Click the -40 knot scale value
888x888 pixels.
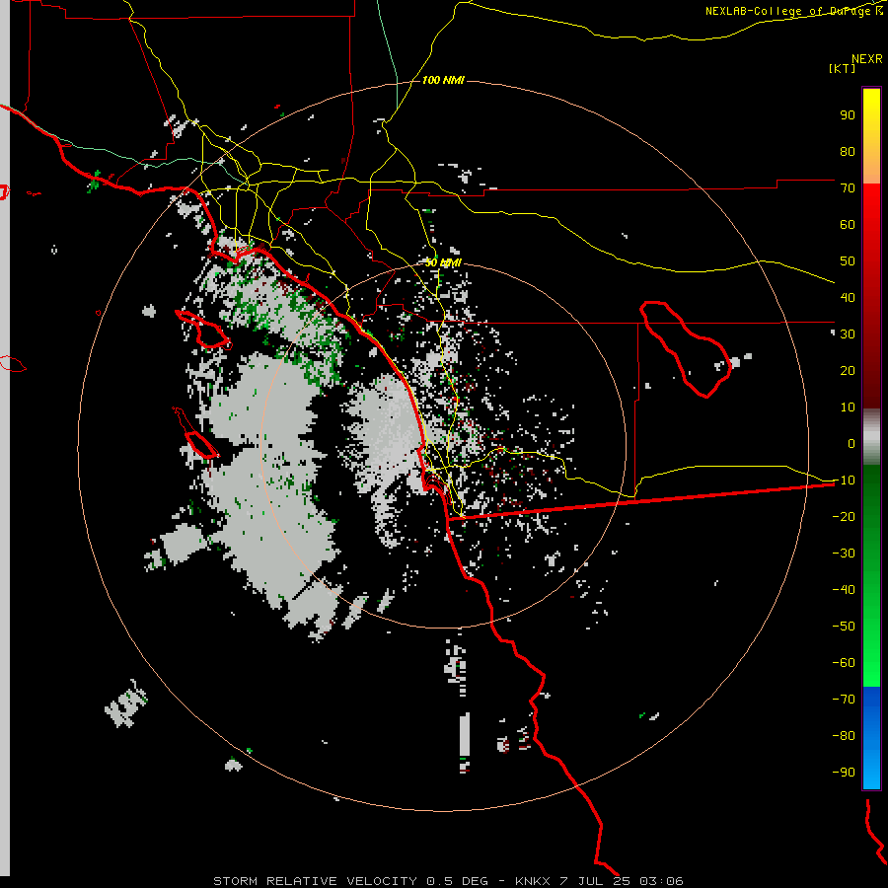tap(844, 590)
